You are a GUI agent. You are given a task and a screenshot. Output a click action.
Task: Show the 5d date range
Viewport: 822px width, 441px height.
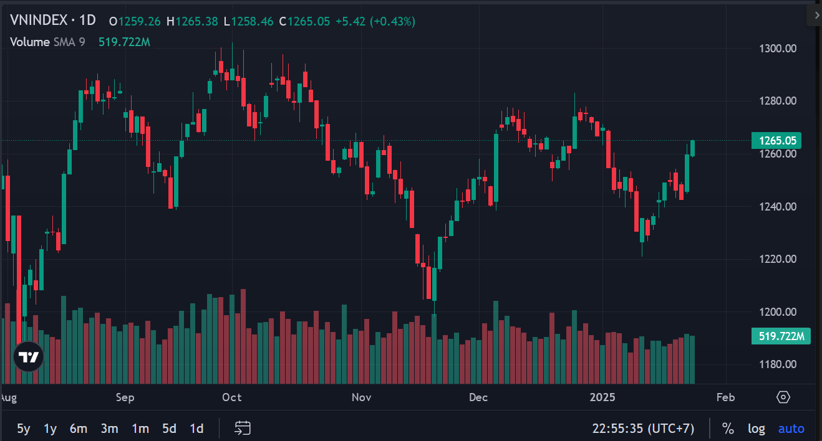click(x=169, y=429)
